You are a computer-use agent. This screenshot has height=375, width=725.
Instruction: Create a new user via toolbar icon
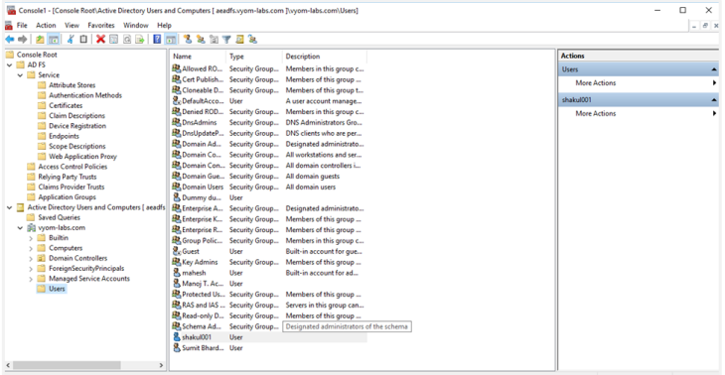[x=188, y=40]
